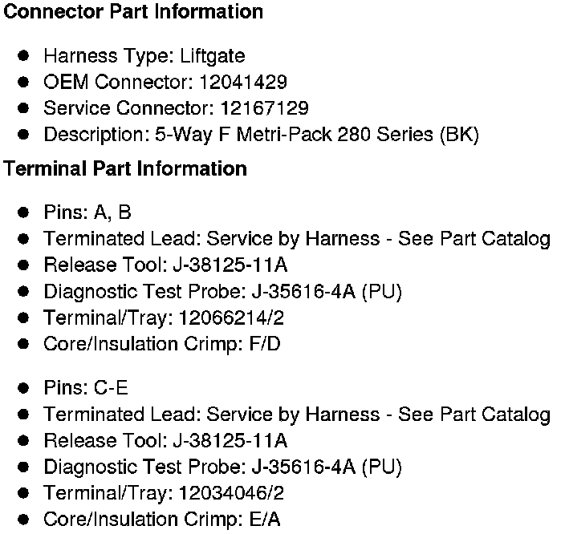The width and height of the screenshot is (565, 534).
Task: Click Terminated Lead line under Pins A, B
Action: 297,239
